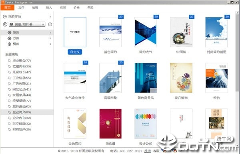240x154 pixels.
Task: Select the 儿童成长(47) theme category
Action: (22, 72)
